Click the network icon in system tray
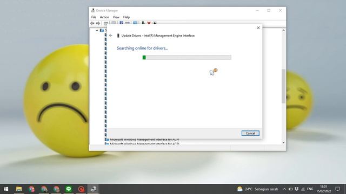The width and height of the screenshot is (346, 194). 303,189
